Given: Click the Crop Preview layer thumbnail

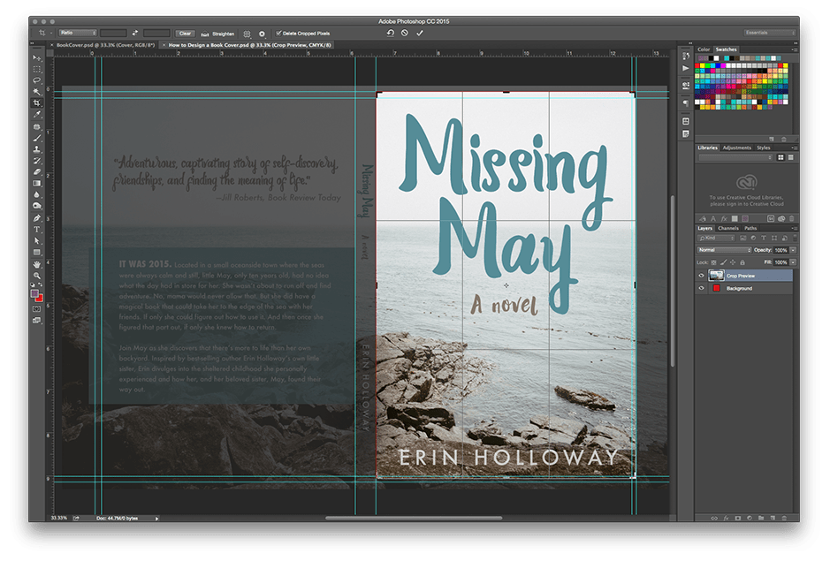Looking at the screenshot, I should pos(716,276).
